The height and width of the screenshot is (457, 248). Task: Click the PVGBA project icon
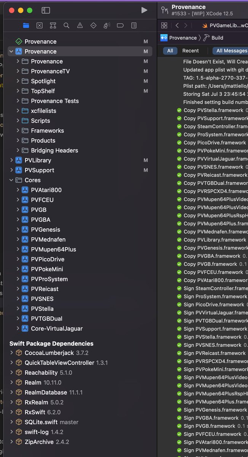(x=25, y=220)
